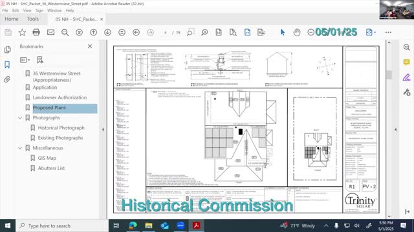Toggle the Bookmarks panel icon

point(7,64)
